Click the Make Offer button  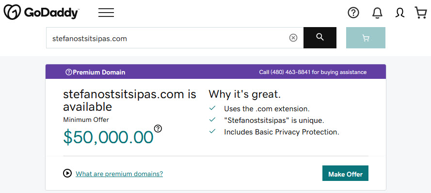click(x=345, y=173)
